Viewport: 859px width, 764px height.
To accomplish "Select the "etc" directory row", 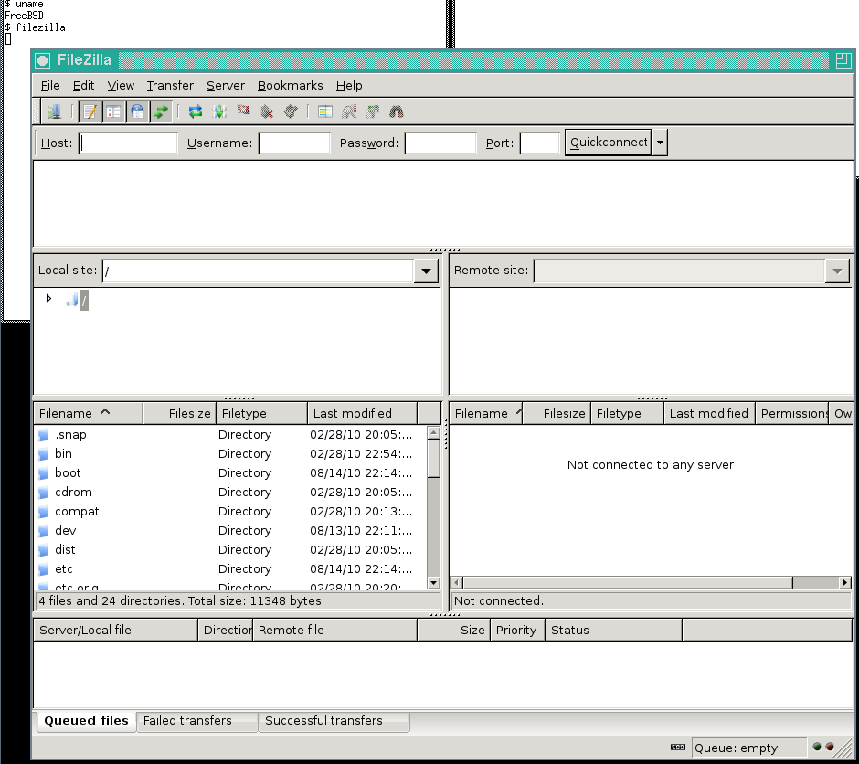I will (230, 568).
